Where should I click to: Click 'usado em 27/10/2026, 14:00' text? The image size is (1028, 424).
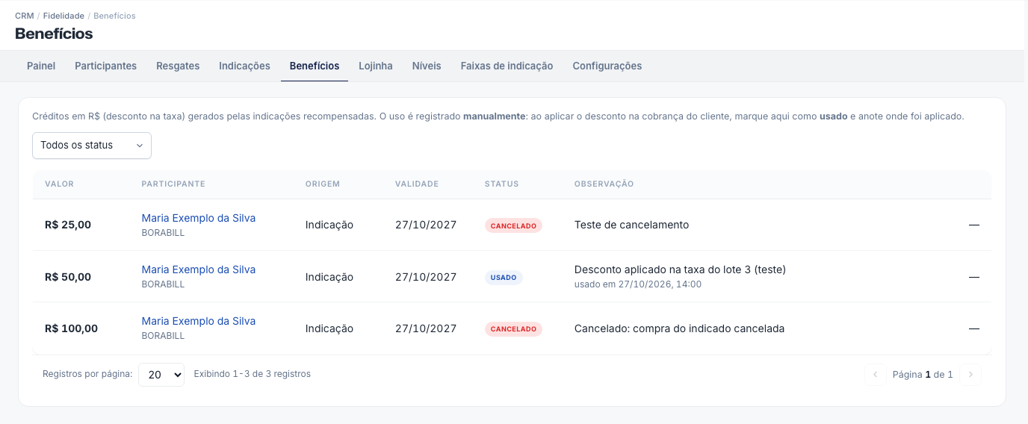[638, 284]
